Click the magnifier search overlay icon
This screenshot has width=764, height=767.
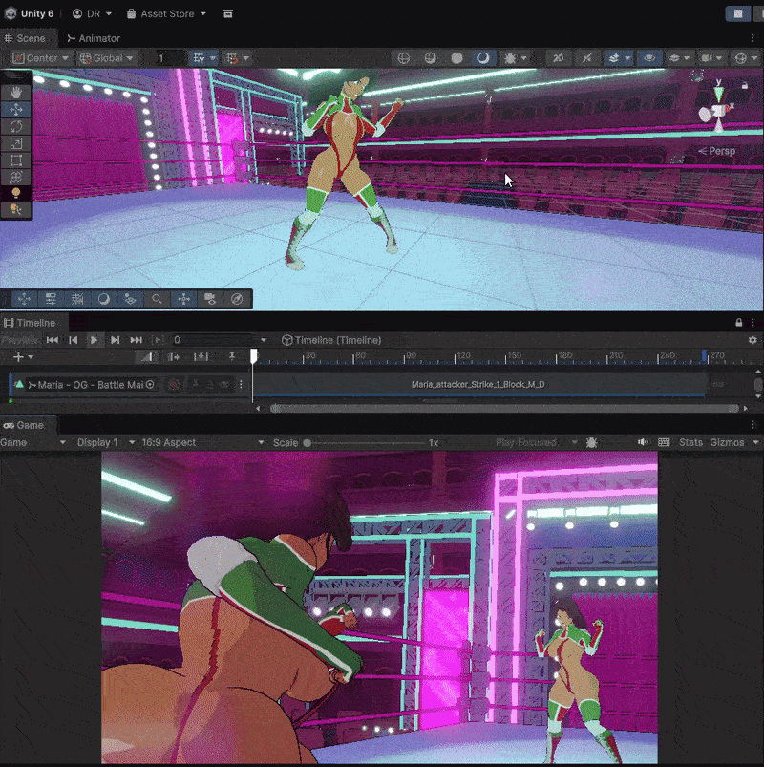(157, 299)
